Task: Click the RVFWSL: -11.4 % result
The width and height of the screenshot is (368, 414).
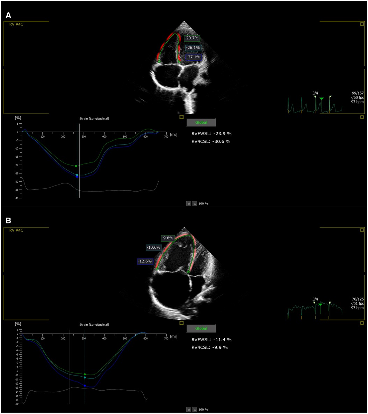Action: tap(211, 340)
